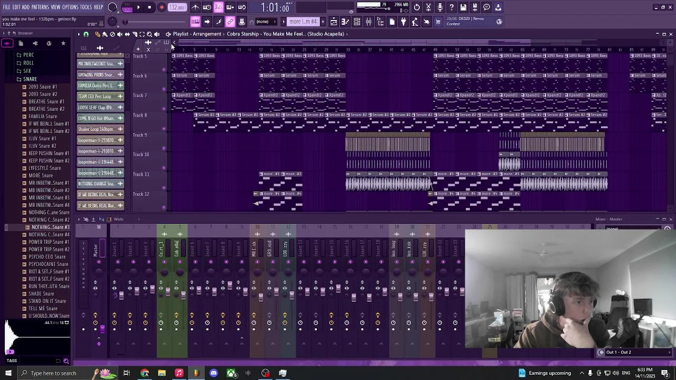Click the wait for input icon
676x380 pixels.
click(x=207, y=7)
